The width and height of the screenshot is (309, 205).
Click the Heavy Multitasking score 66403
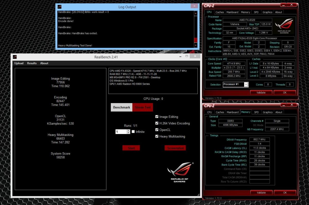[x=61, y=139]
